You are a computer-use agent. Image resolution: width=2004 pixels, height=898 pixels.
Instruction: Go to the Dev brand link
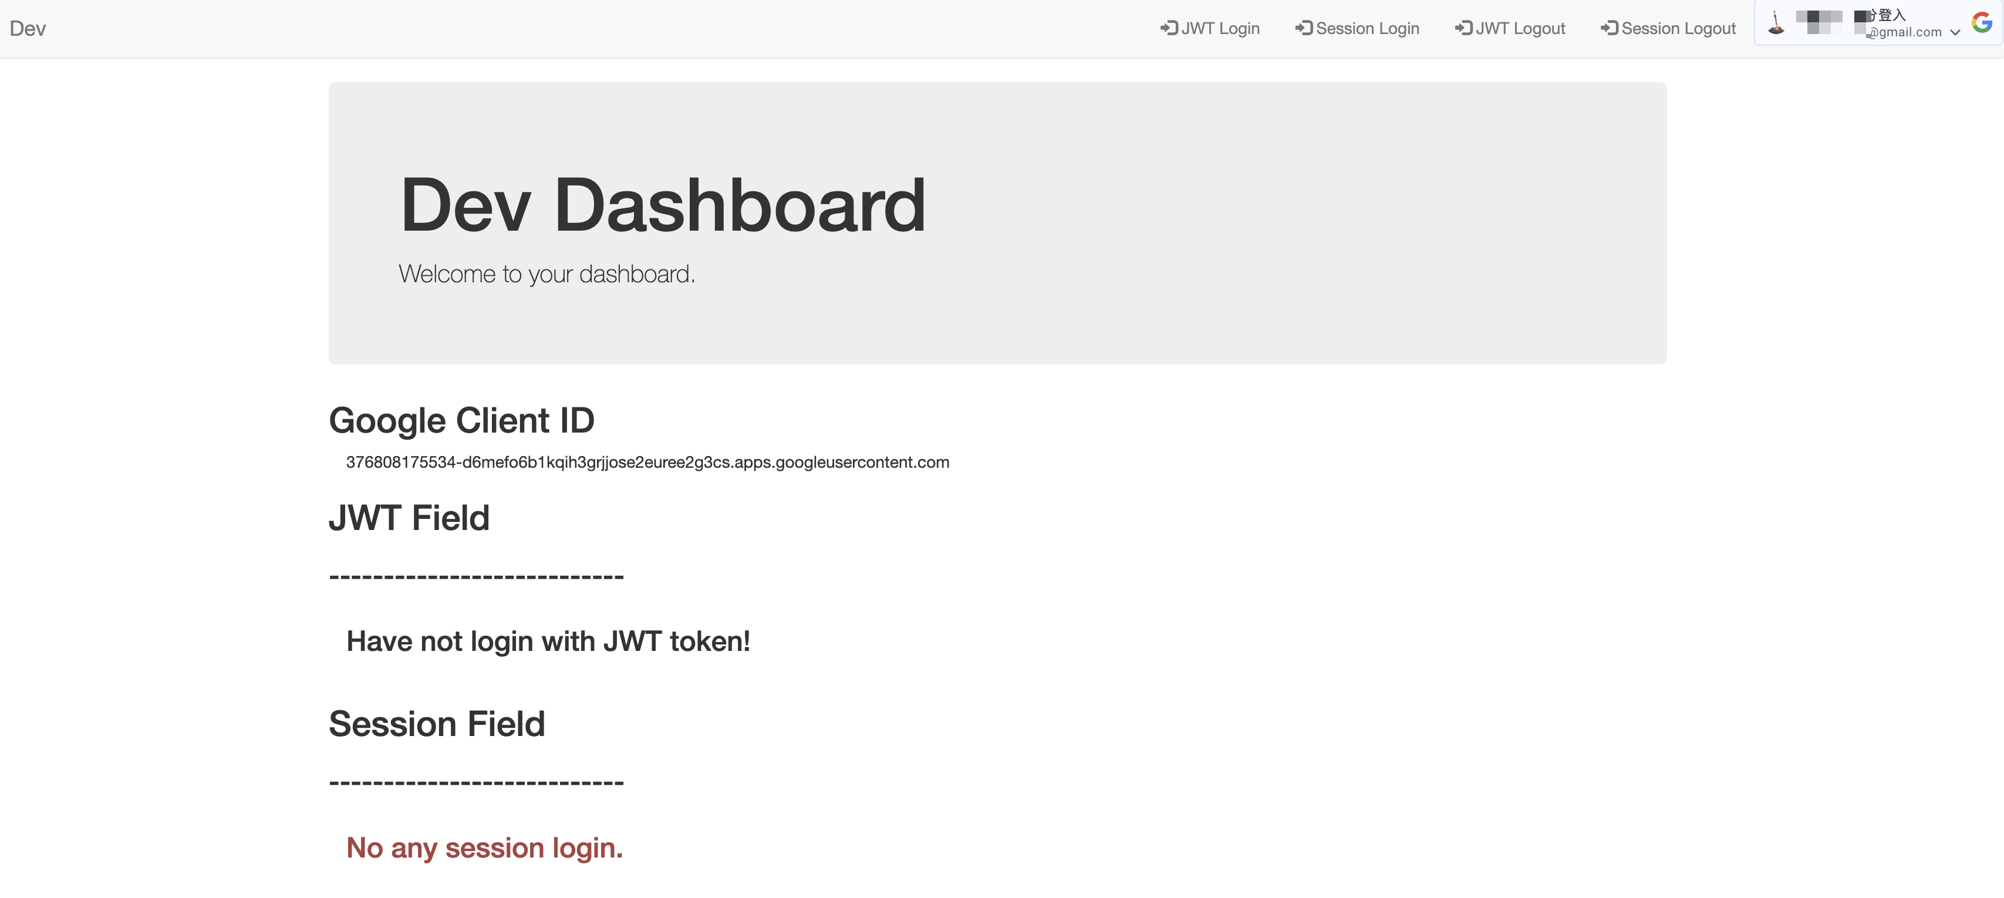coord(27,29)
